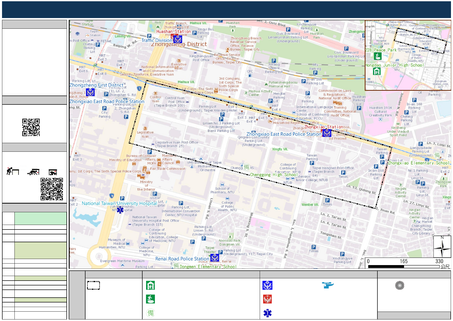453x321 pixels.
Task: Select "Evergreen Maritime Museum" label
Action: point(122,261)
